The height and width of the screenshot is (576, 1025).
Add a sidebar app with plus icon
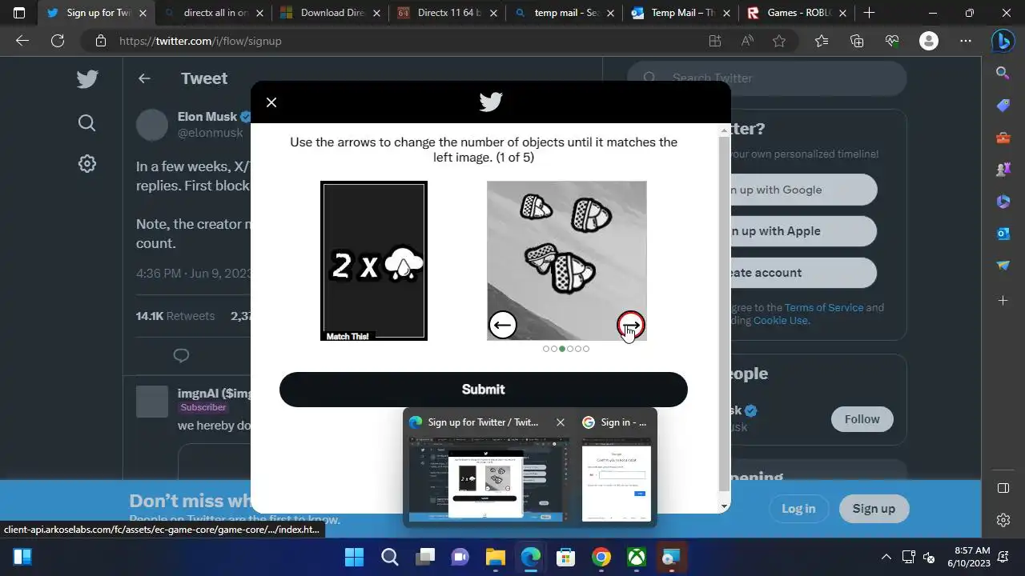click(1003, 301)
